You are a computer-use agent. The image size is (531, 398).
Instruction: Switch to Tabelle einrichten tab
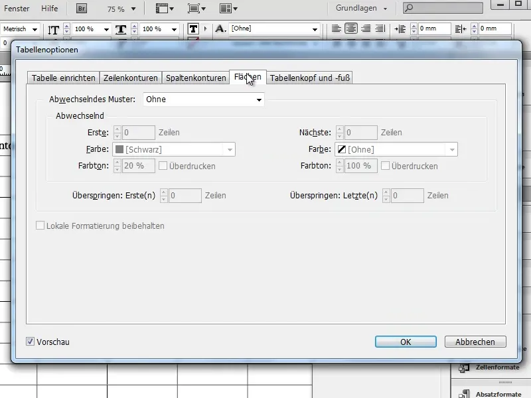pyautogui.click(x=63, y=78)
